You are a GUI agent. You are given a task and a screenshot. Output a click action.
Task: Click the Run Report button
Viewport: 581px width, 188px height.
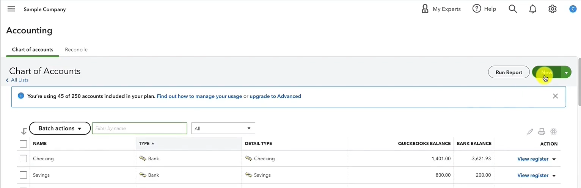coord(509,72)
